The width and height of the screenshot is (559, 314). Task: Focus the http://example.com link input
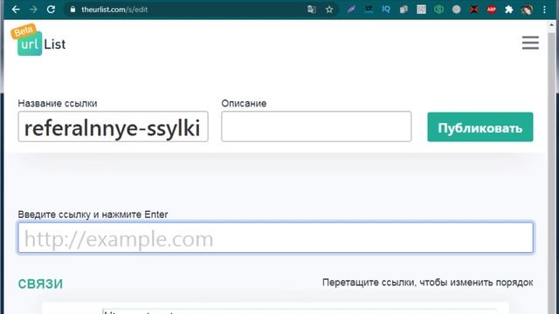point(276,237)
